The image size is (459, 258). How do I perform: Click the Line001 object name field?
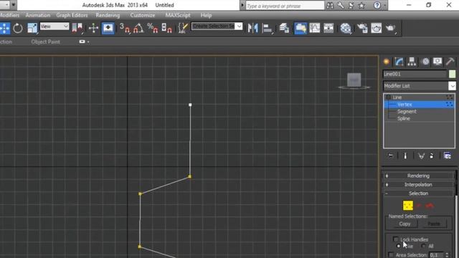pos(415,75)
